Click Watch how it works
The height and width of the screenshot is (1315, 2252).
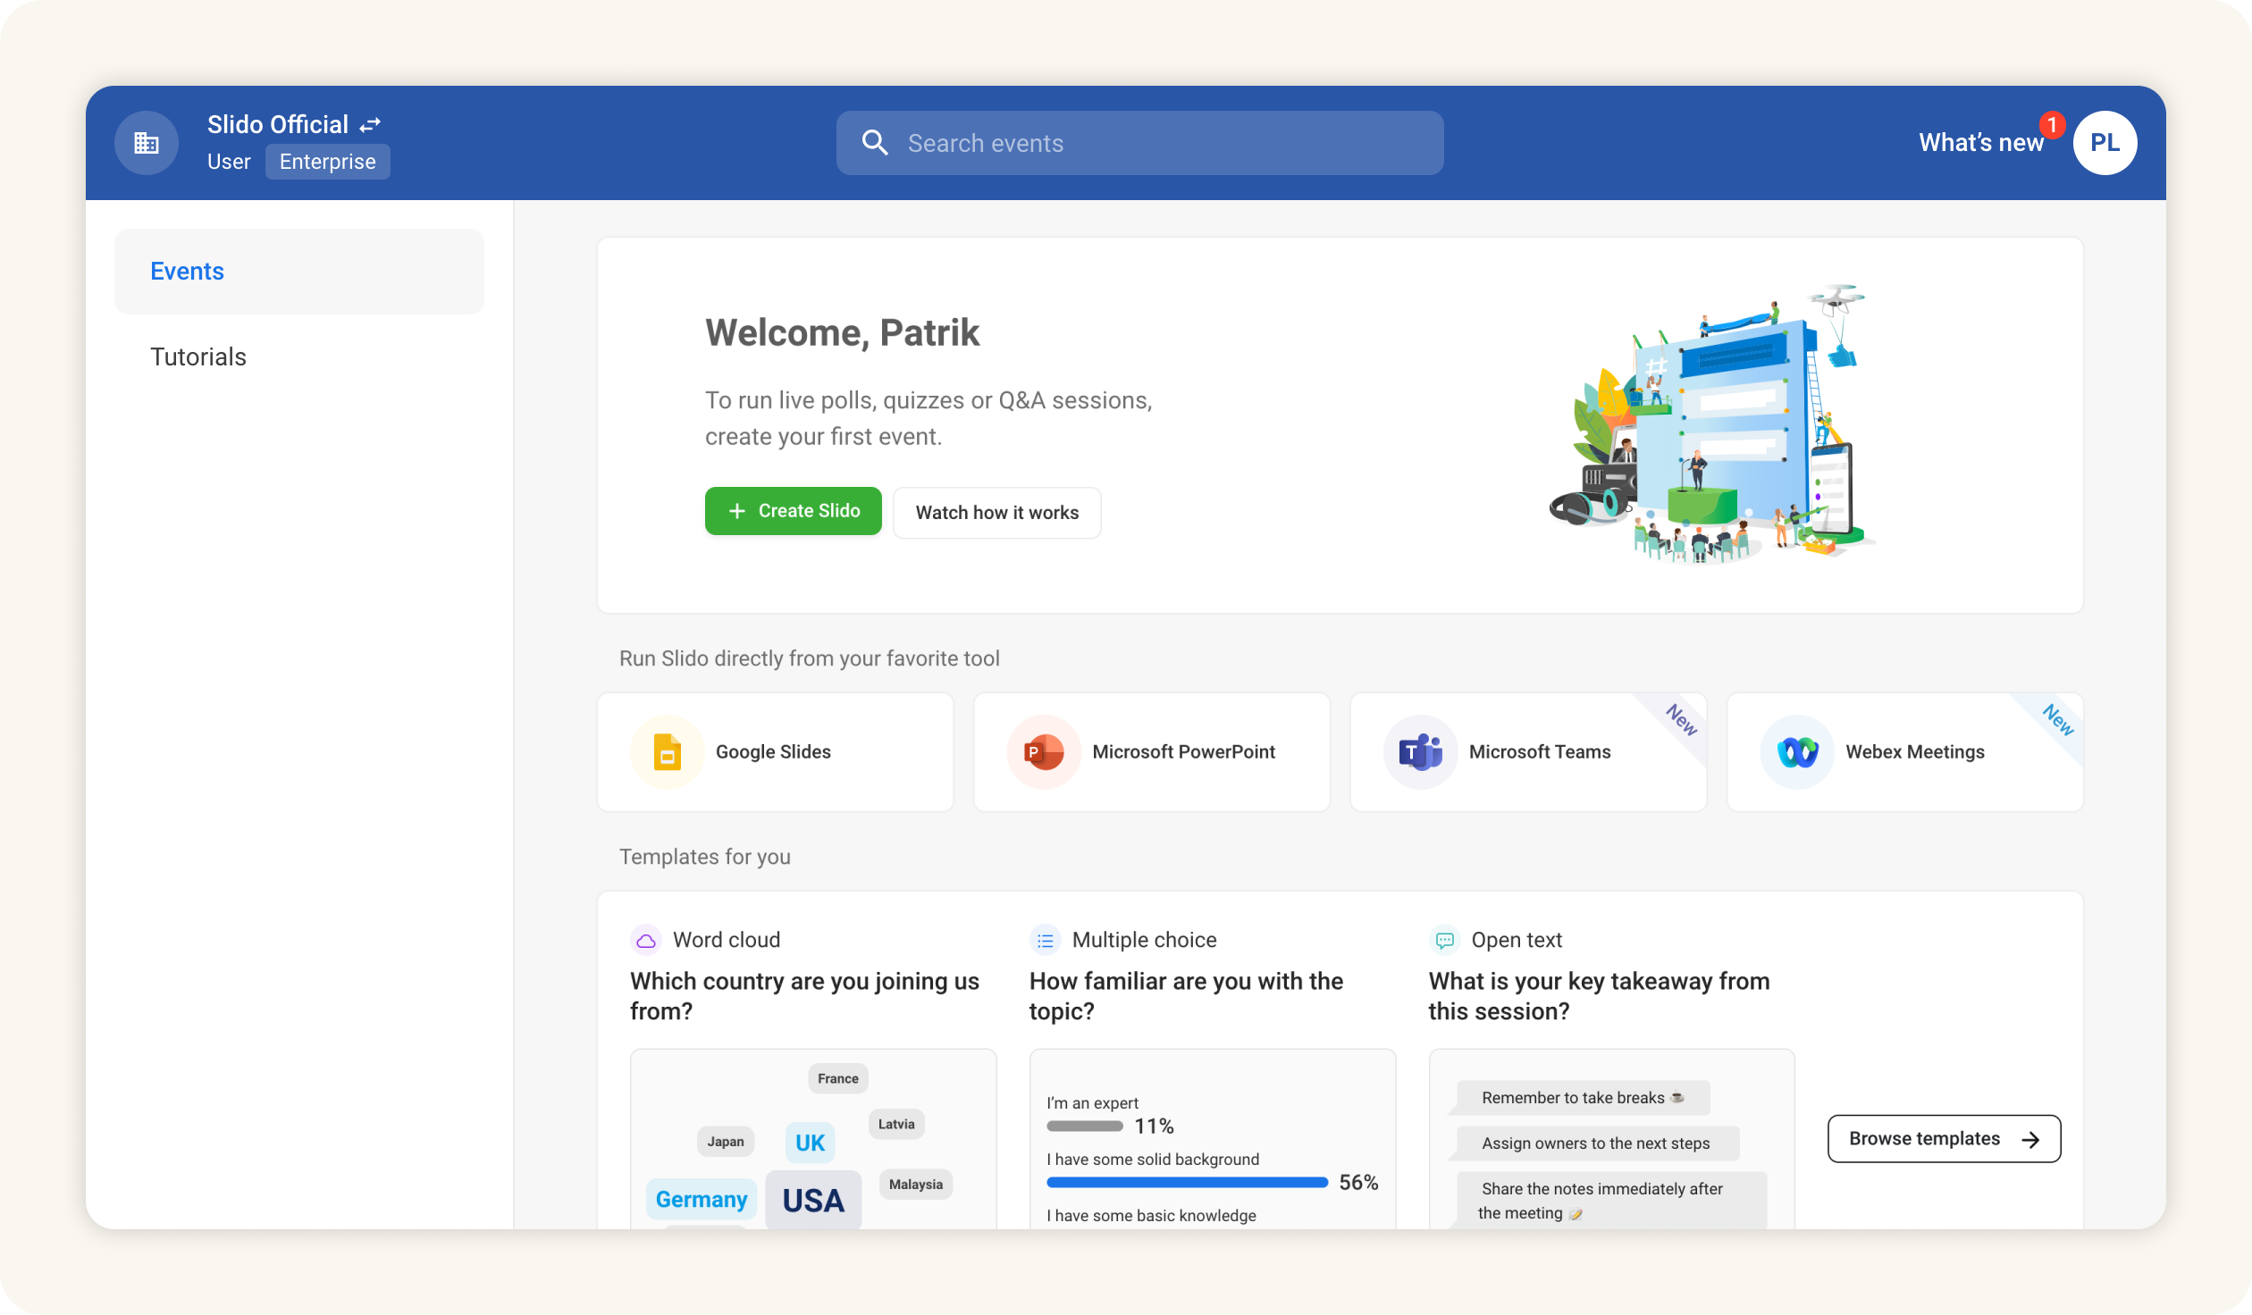click(x=997, y=513)
